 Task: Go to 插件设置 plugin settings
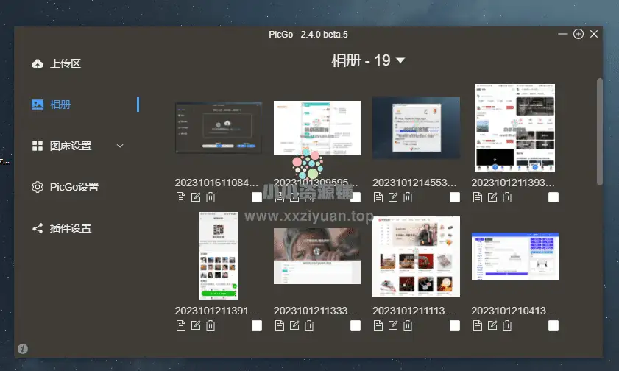[x=70, y=228]
